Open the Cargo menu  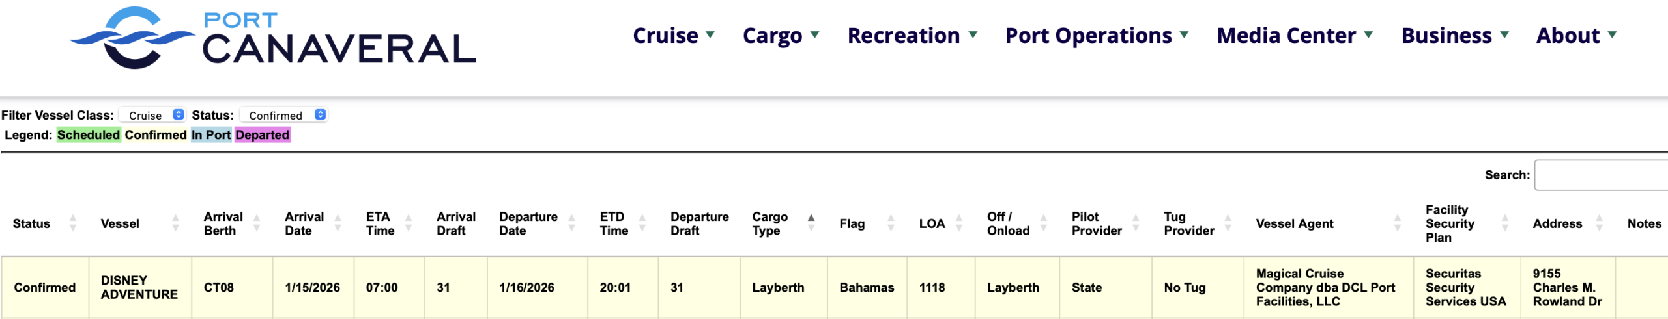coord(781,36)
